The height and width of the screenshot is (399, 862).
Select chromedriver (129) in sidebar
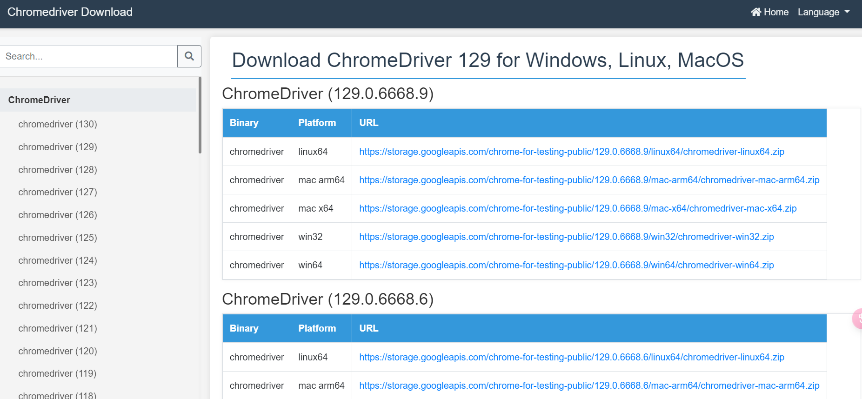click(x=58, y=147)
